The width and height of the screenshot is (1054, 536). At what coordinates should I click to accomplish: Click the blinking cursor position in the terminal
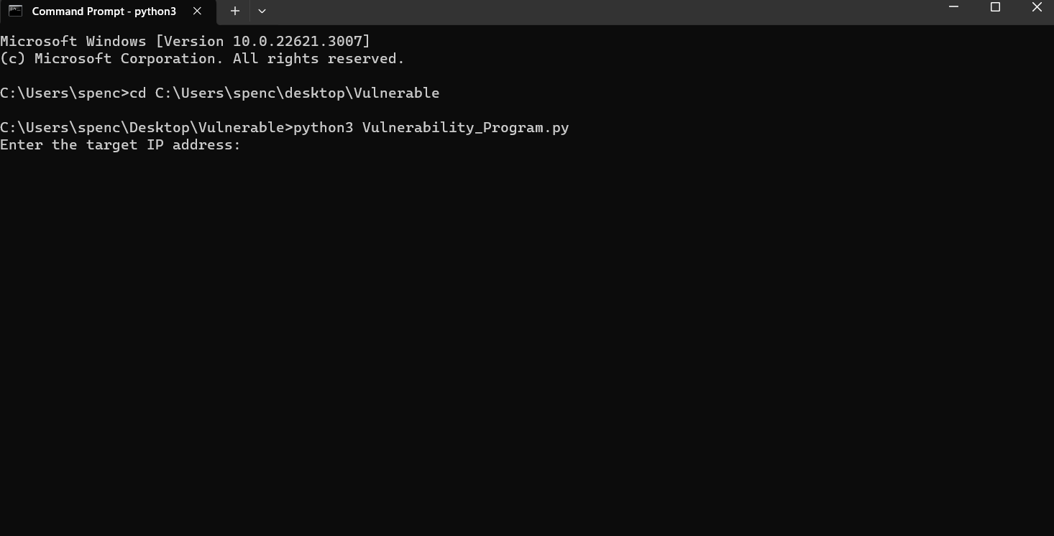(x=249, y=144)
